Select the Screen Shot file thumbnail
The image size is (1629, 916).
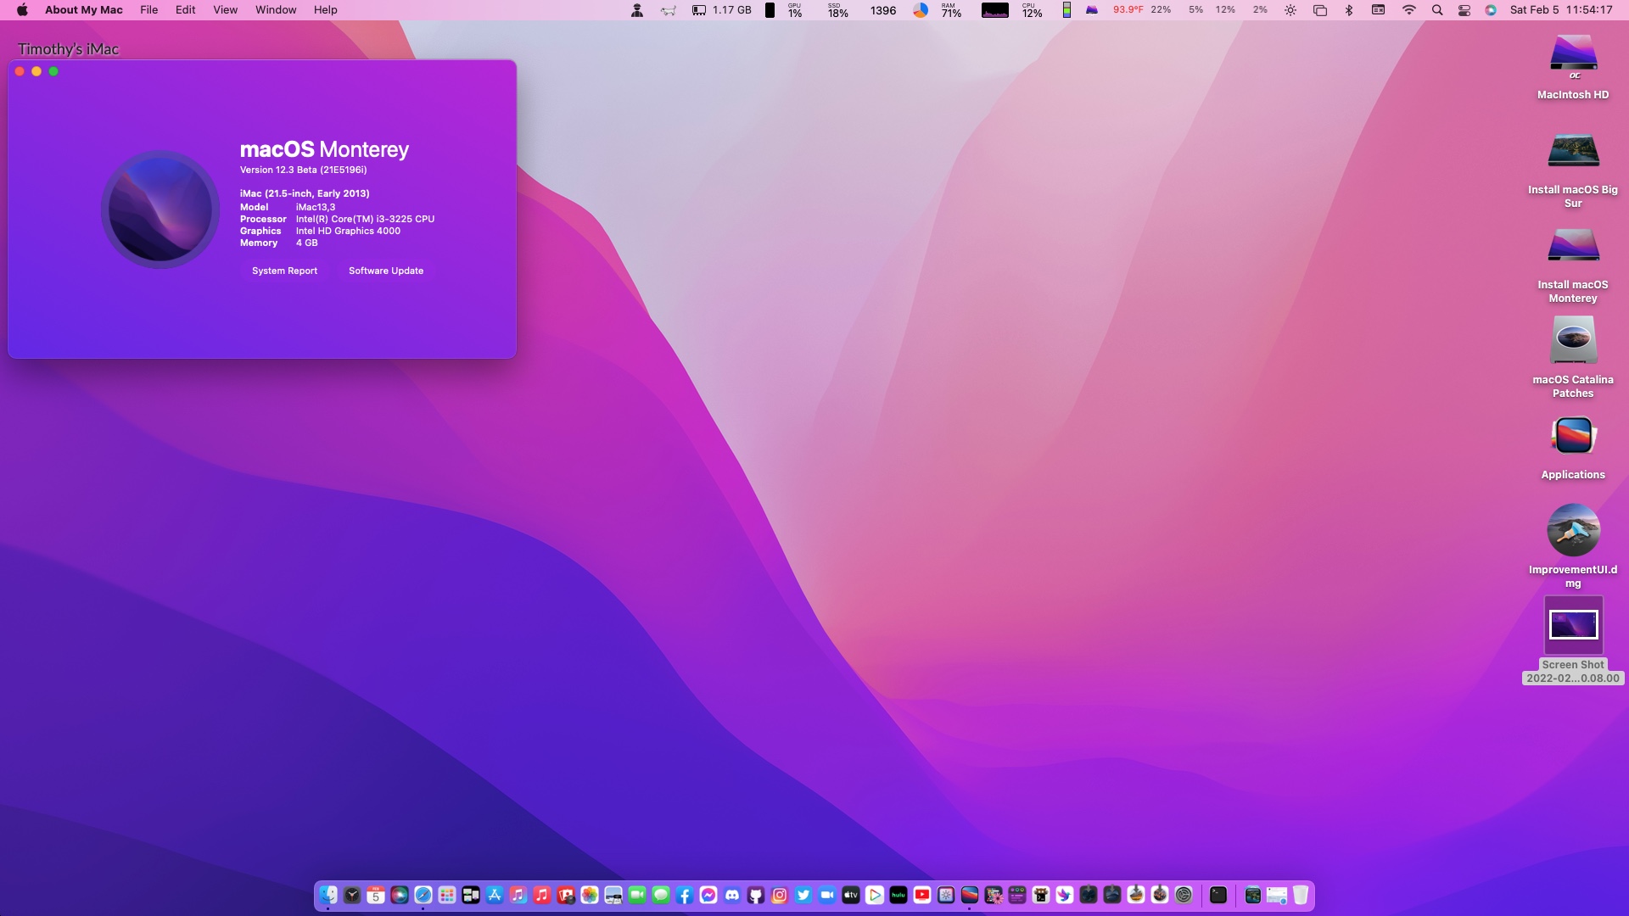pyautogui.click(x=1573, y=625)
